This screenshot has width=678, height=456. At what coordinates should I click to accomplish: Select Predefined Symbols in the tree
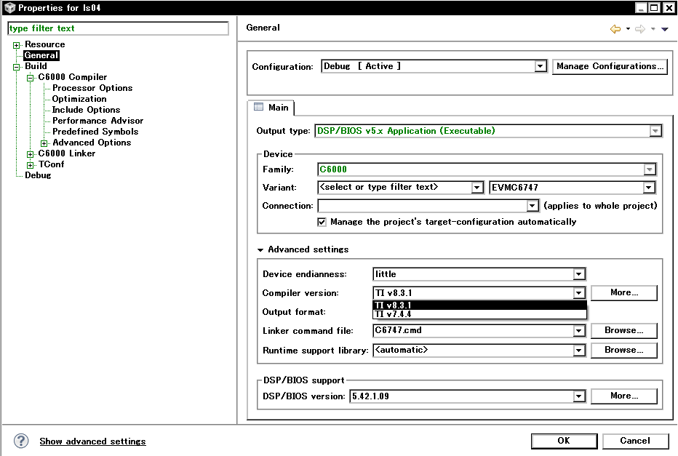(x=95, y=132)
